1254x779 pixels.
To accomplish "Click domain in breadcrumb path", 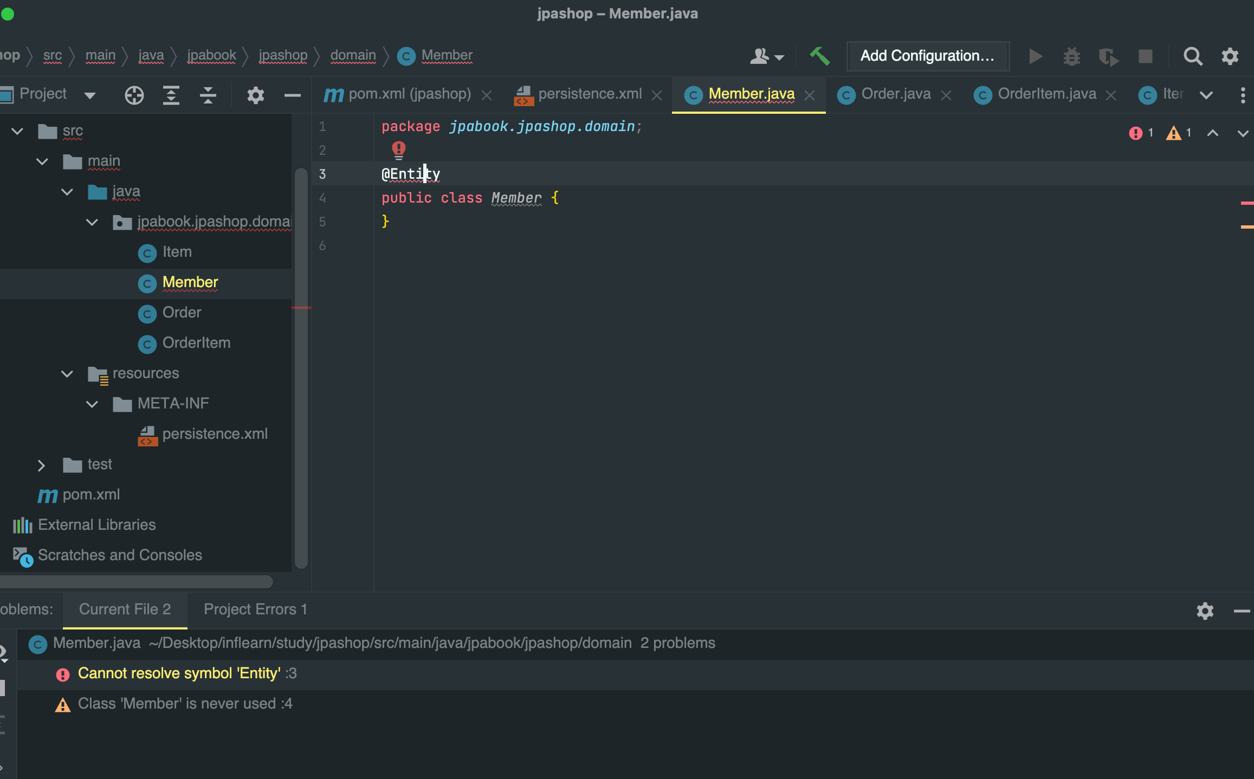I will 353,56.
